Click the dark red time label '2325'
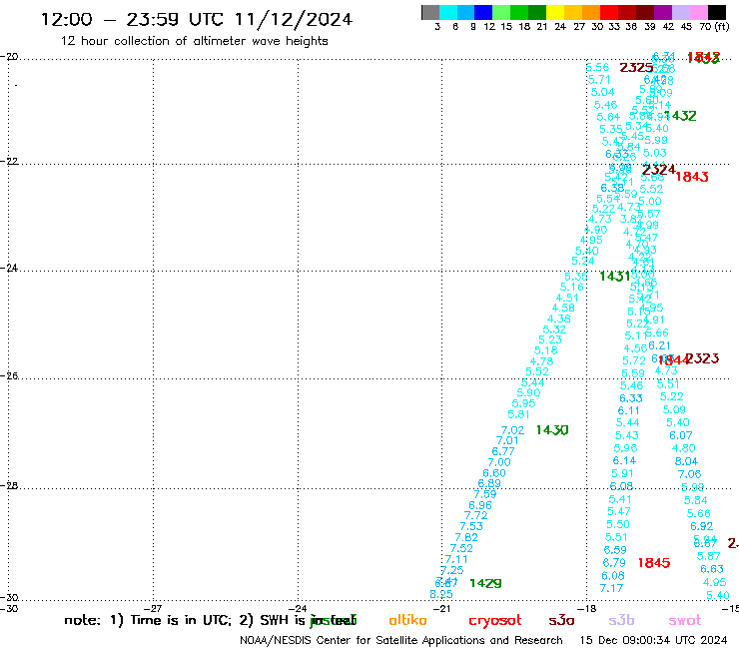The height and width of the screenshot is (649, 739). (636, 68)
